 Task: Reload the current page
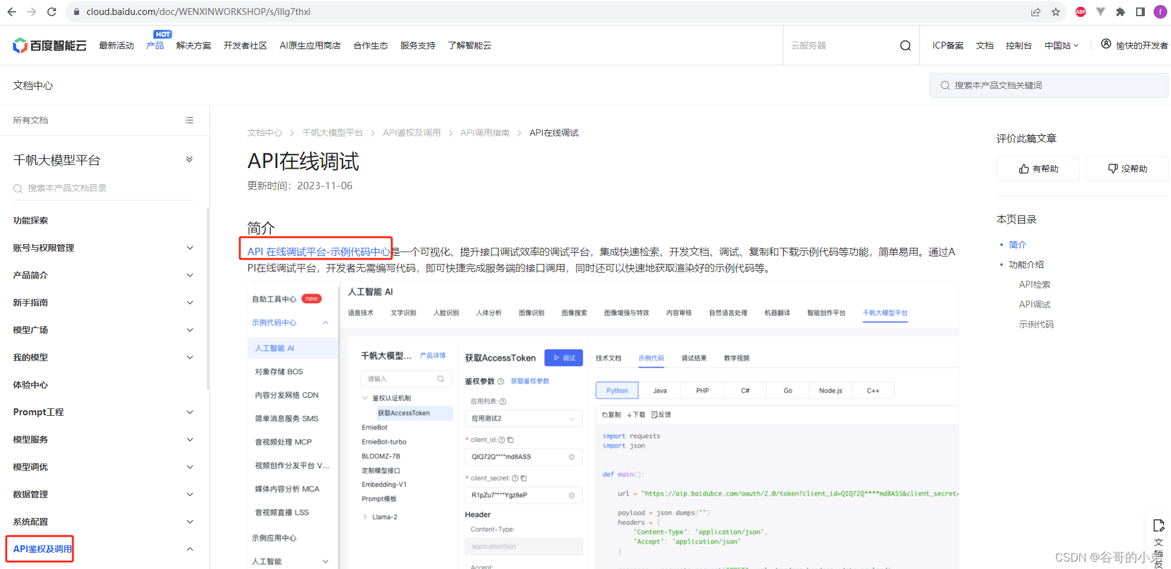[x=52, y=12]
